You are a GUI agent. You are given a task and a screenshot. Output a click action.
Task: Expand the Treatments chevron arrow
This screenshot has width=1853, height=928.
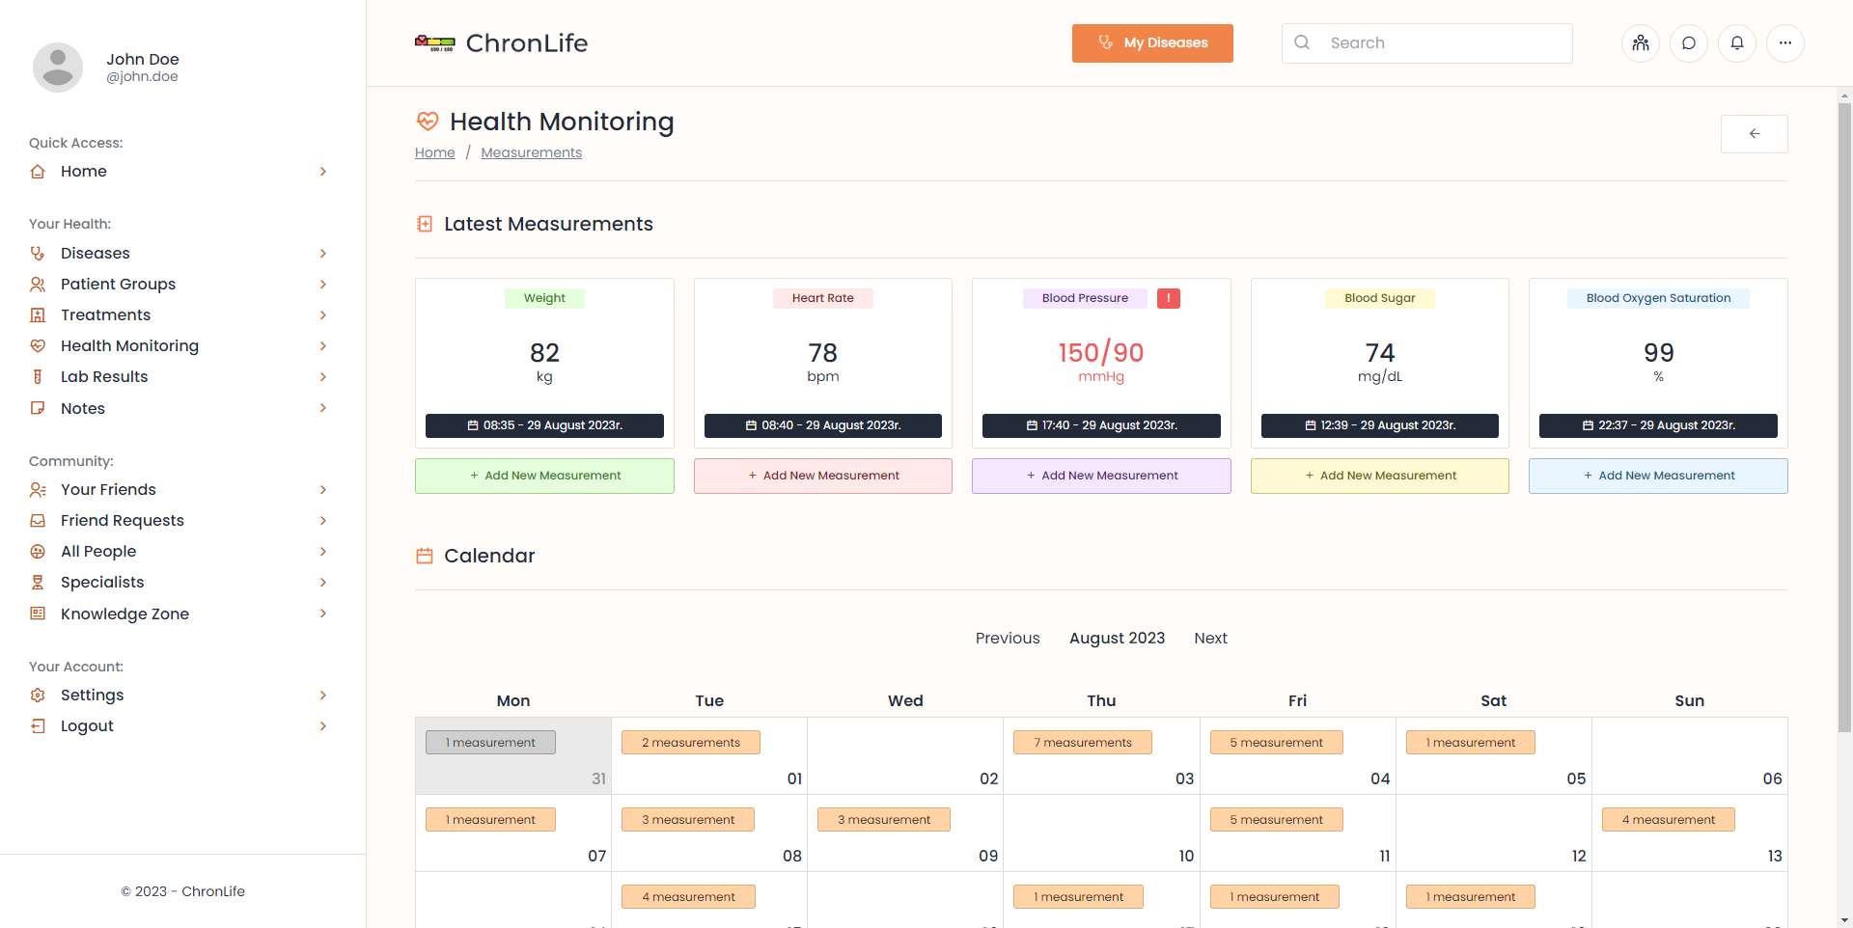click(x=323, y=315)
